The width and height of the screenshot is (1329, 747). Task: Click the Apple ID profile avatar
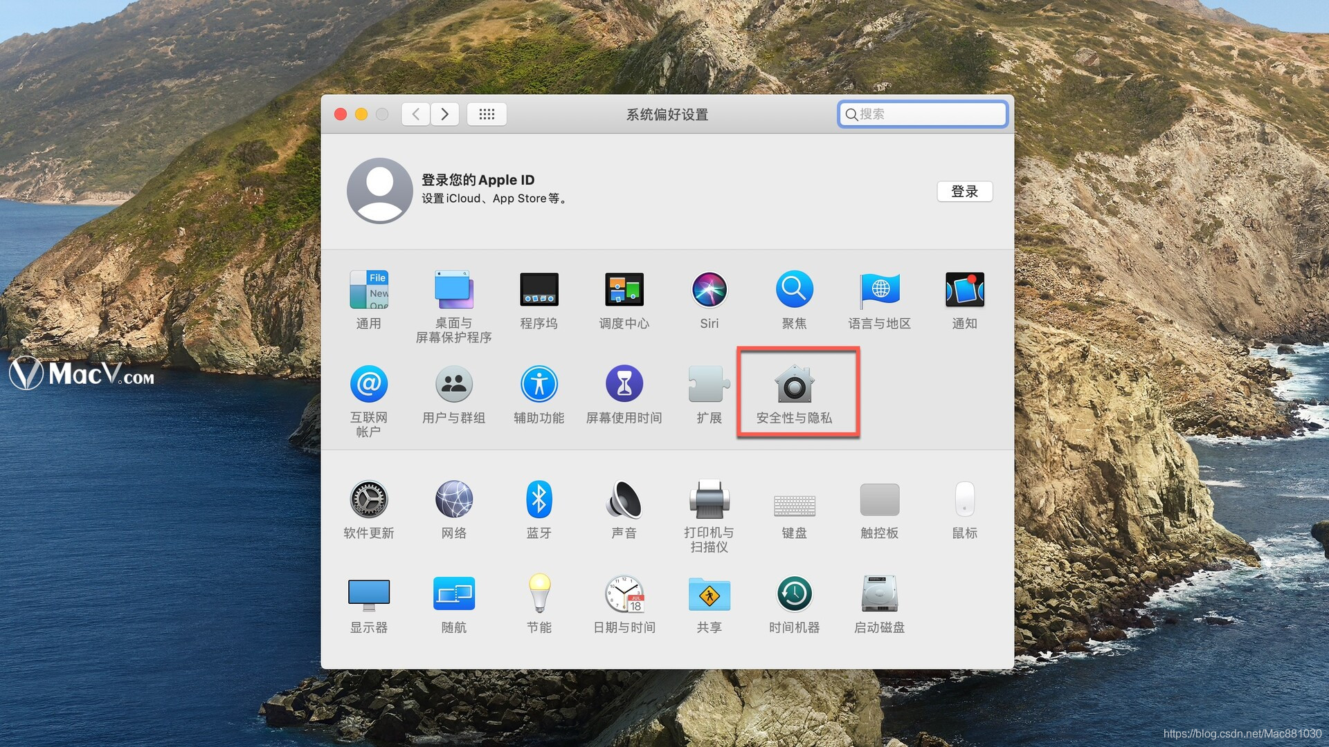(379, 190)
